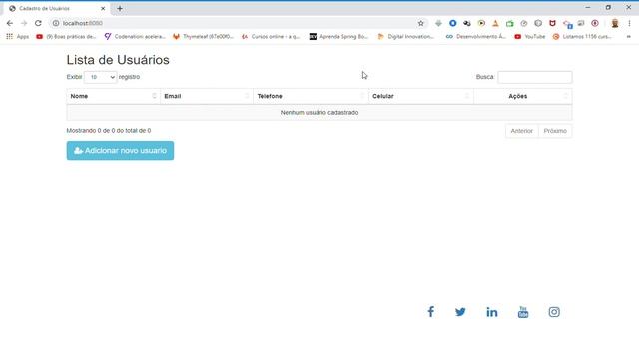The image size is (639, 359).
Task: Click the Anterior pagination button
Action: 521,131
